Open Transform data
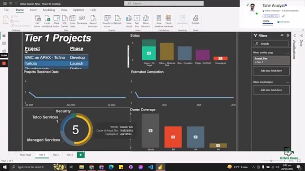Image resolution: width=305 pixels, height=171 pixels. (x=107, y=21)
